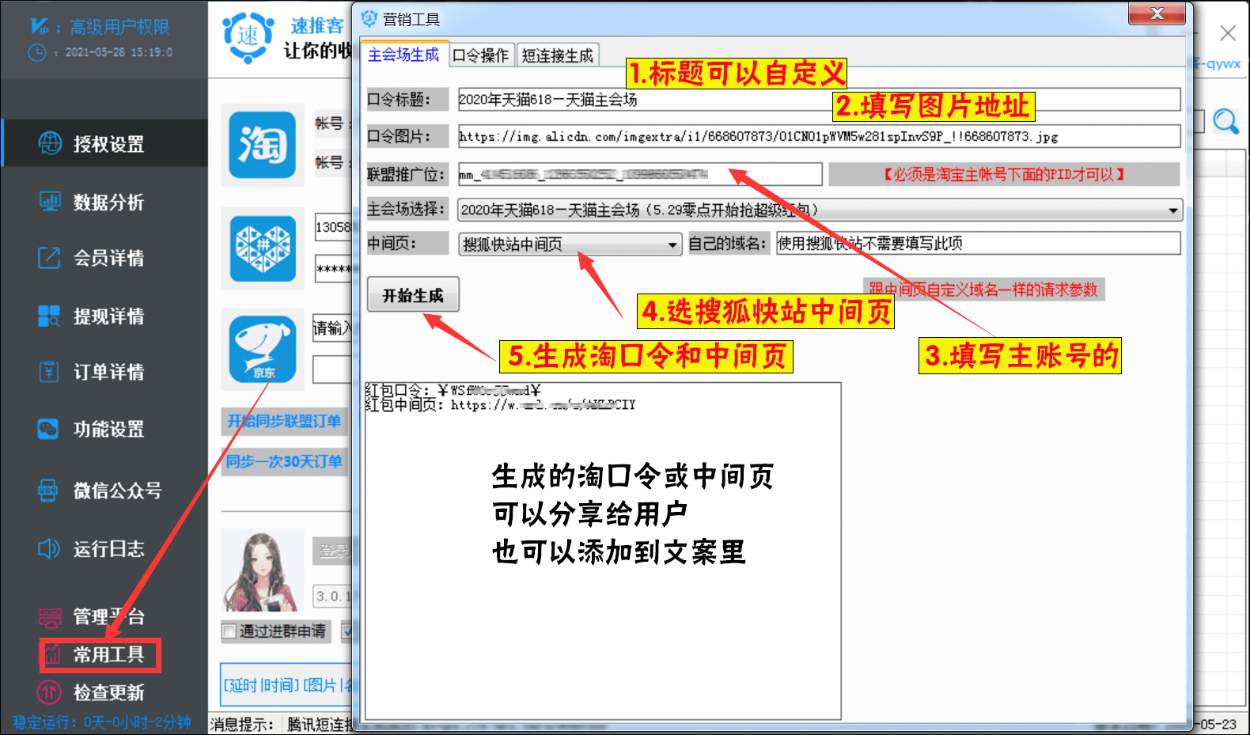Open 提现详情 sidebar item
The width and height of the screenshot is (1250, 735).
click(x=92, y=316)
